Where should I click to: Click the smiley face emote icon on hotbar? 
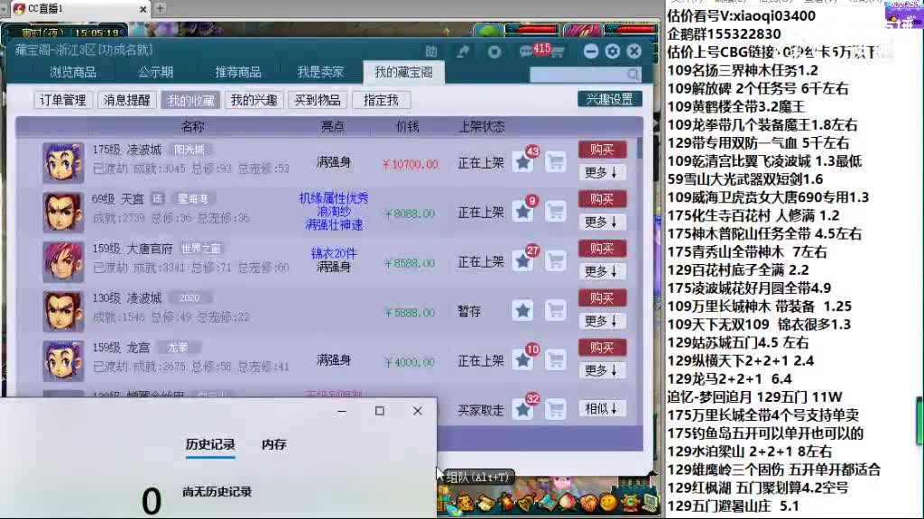(x=608, y=502)
